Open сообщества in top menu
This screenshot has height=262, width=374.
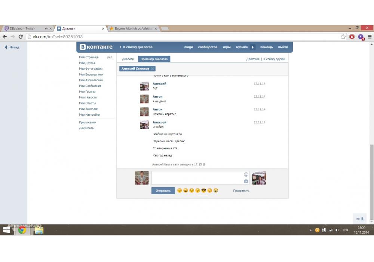tap(208, 47)
